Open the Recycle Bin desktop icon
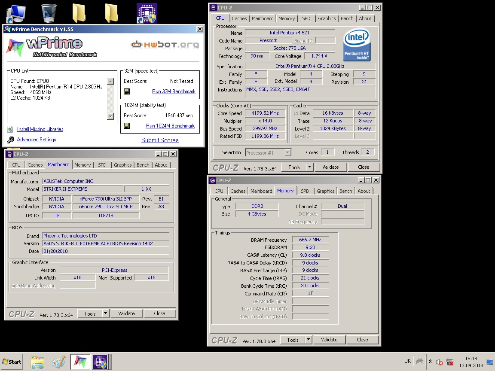Viewport: 495px width, 371px height. click(49, 13)
